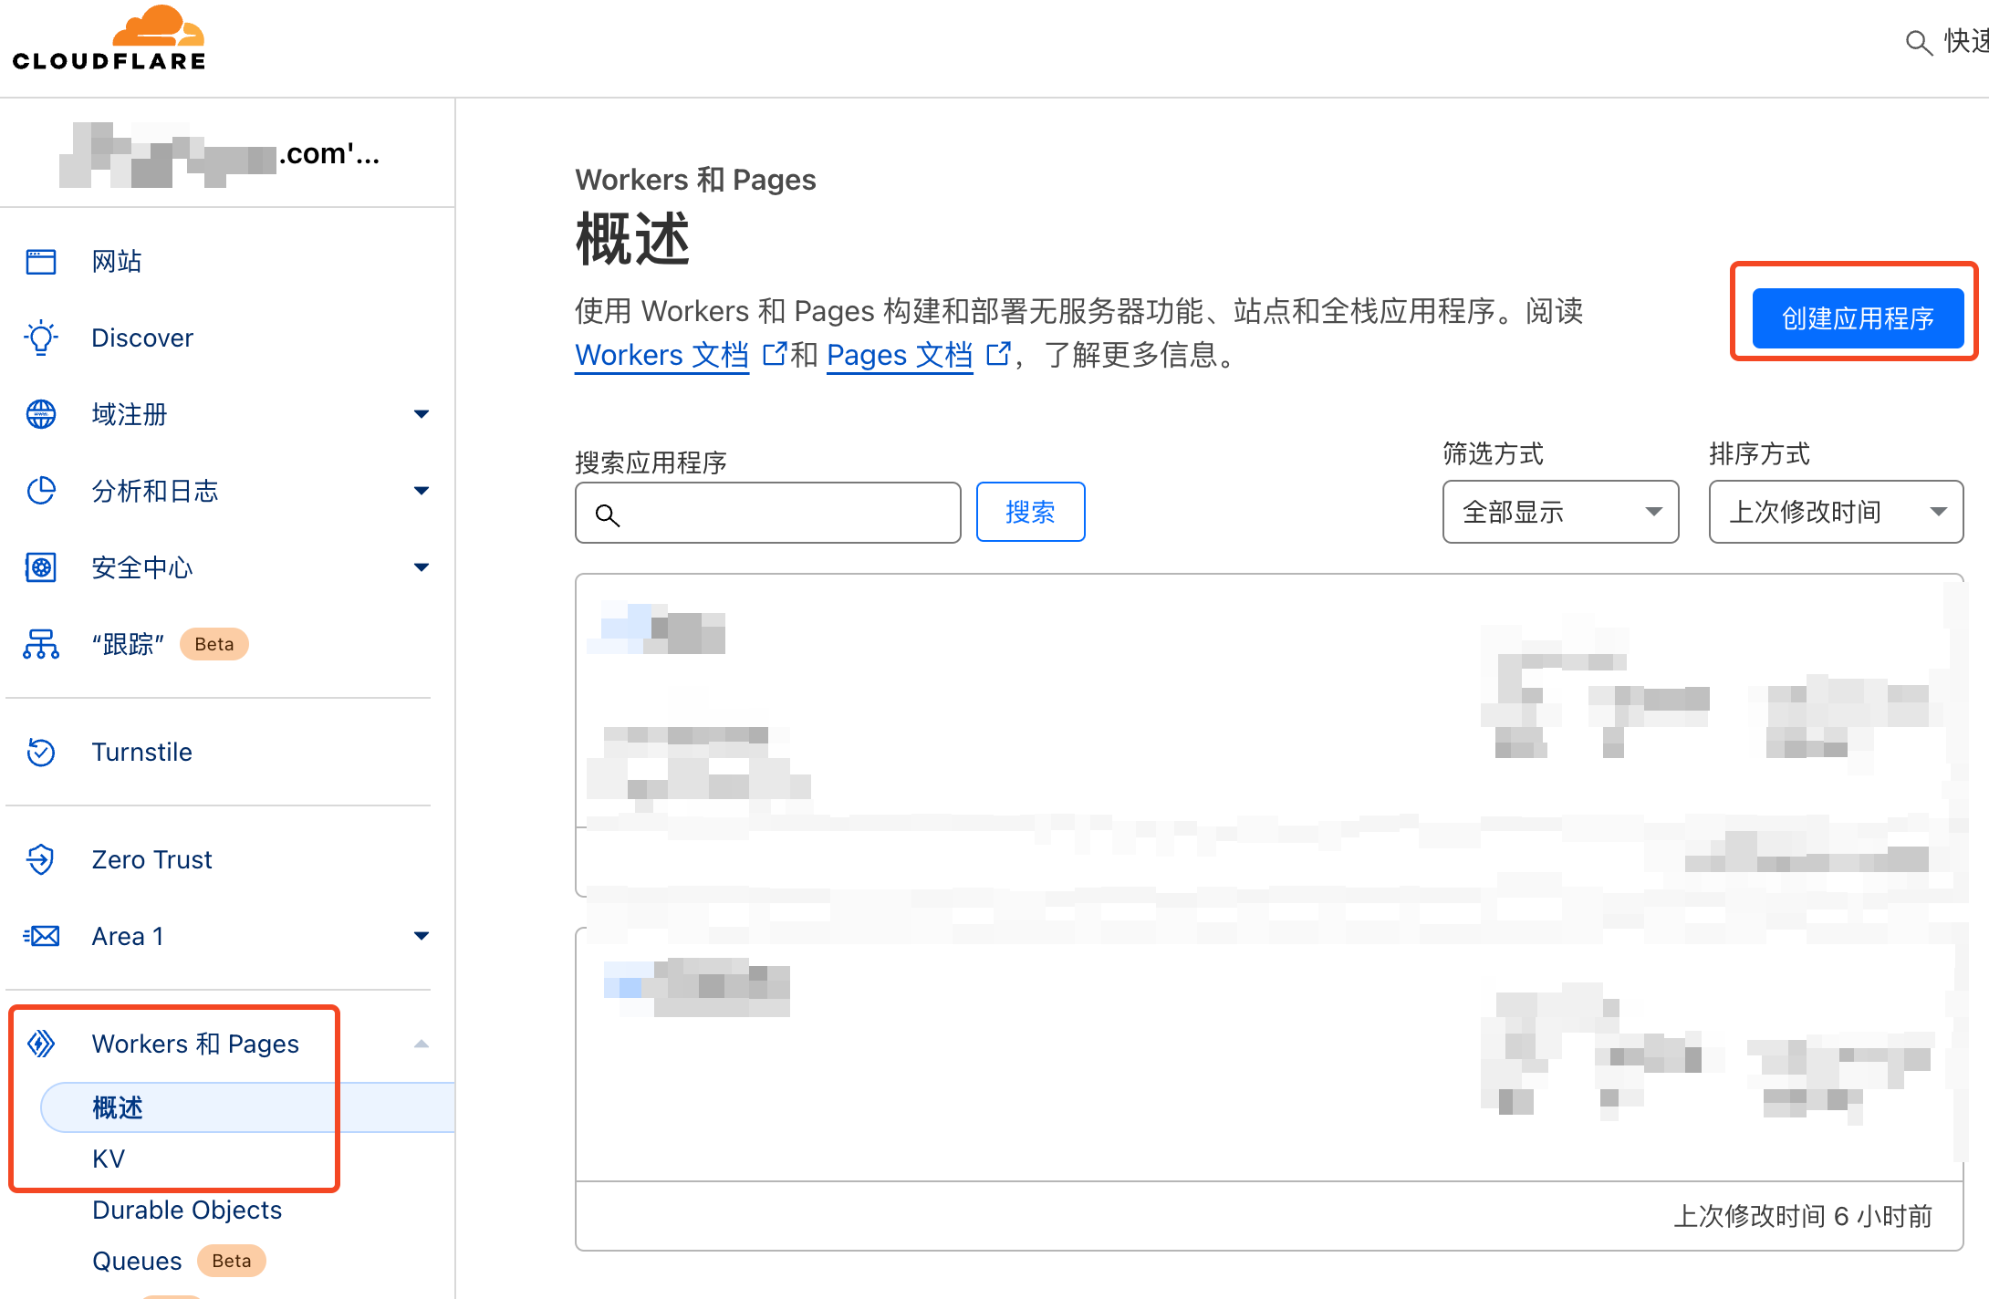Viewport: 1989px width, 1299px height.
Task: Open 分析和日志 via its chart icon
Action: pos(40,491)
